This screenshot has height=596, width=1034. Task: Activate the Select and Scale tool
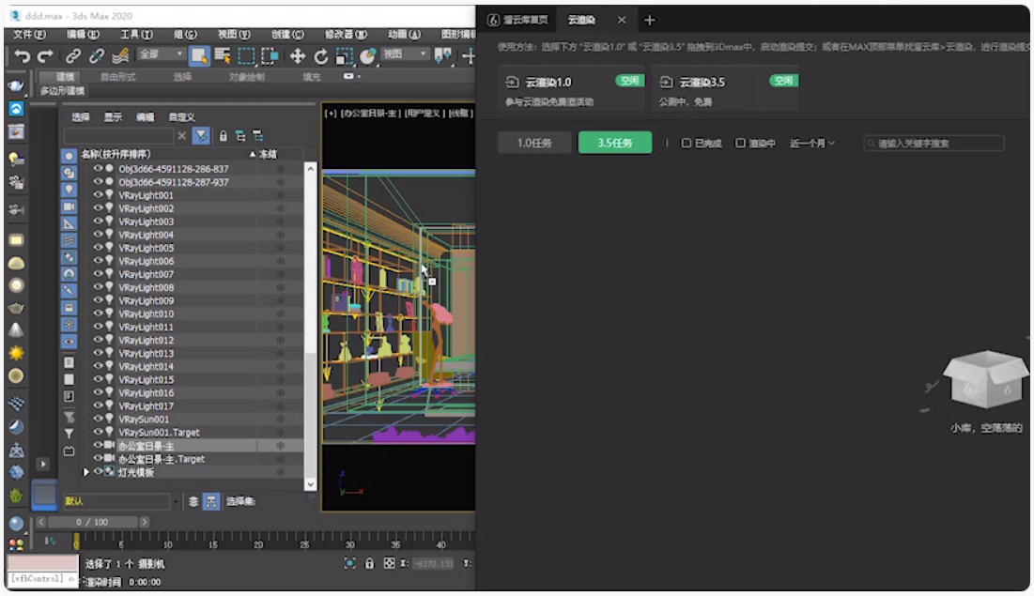345,56
